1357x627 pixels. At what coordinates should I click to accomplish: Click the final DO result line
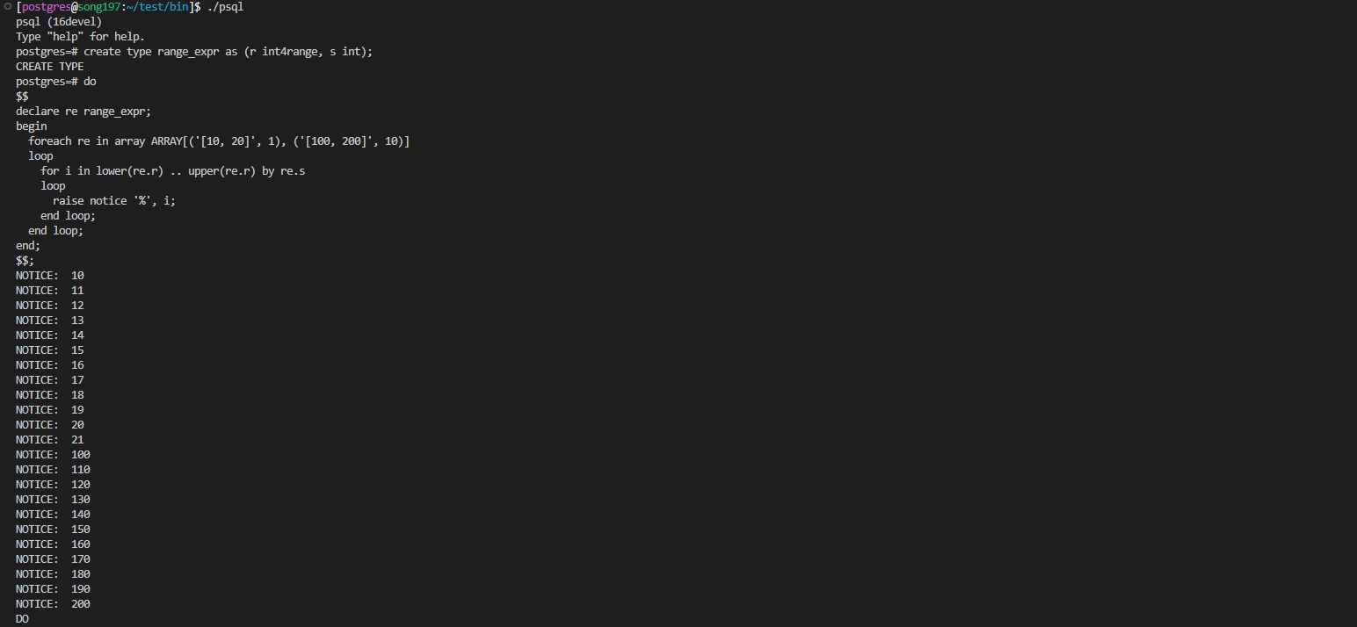(22, 619)
